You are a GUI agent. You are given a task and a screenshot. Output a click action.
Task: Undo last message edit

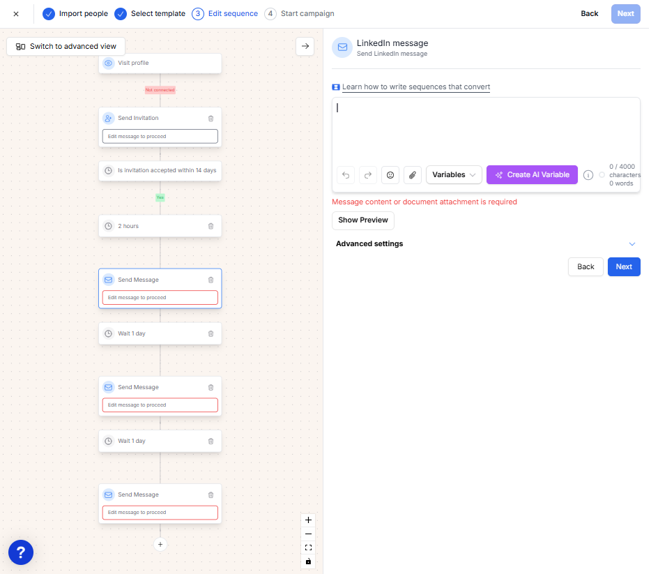[345, 175]
